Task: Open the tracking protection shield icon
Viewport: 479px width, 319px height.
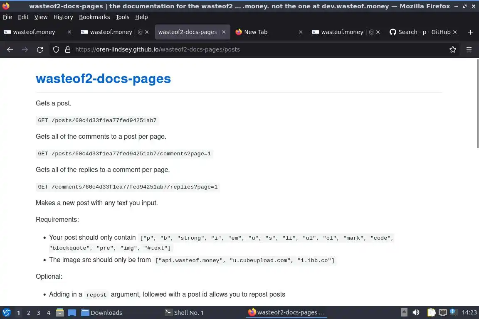Action: (56, 49)
